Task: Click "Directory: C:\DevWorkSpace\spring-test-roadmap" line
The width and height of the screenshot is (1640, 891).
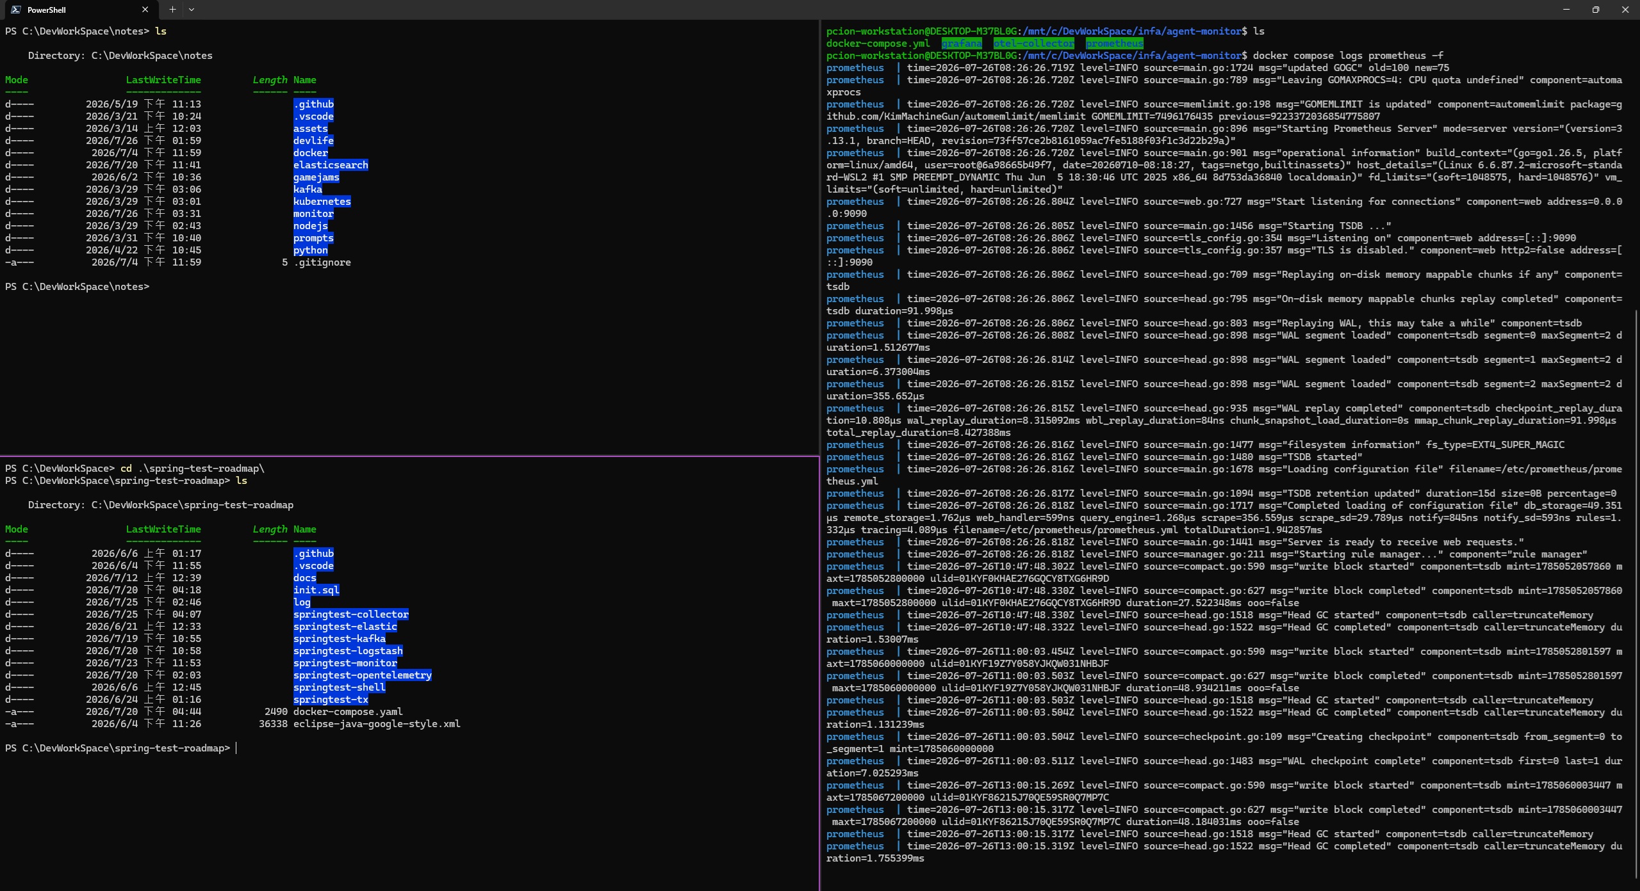Action: [x=161, y=505]
